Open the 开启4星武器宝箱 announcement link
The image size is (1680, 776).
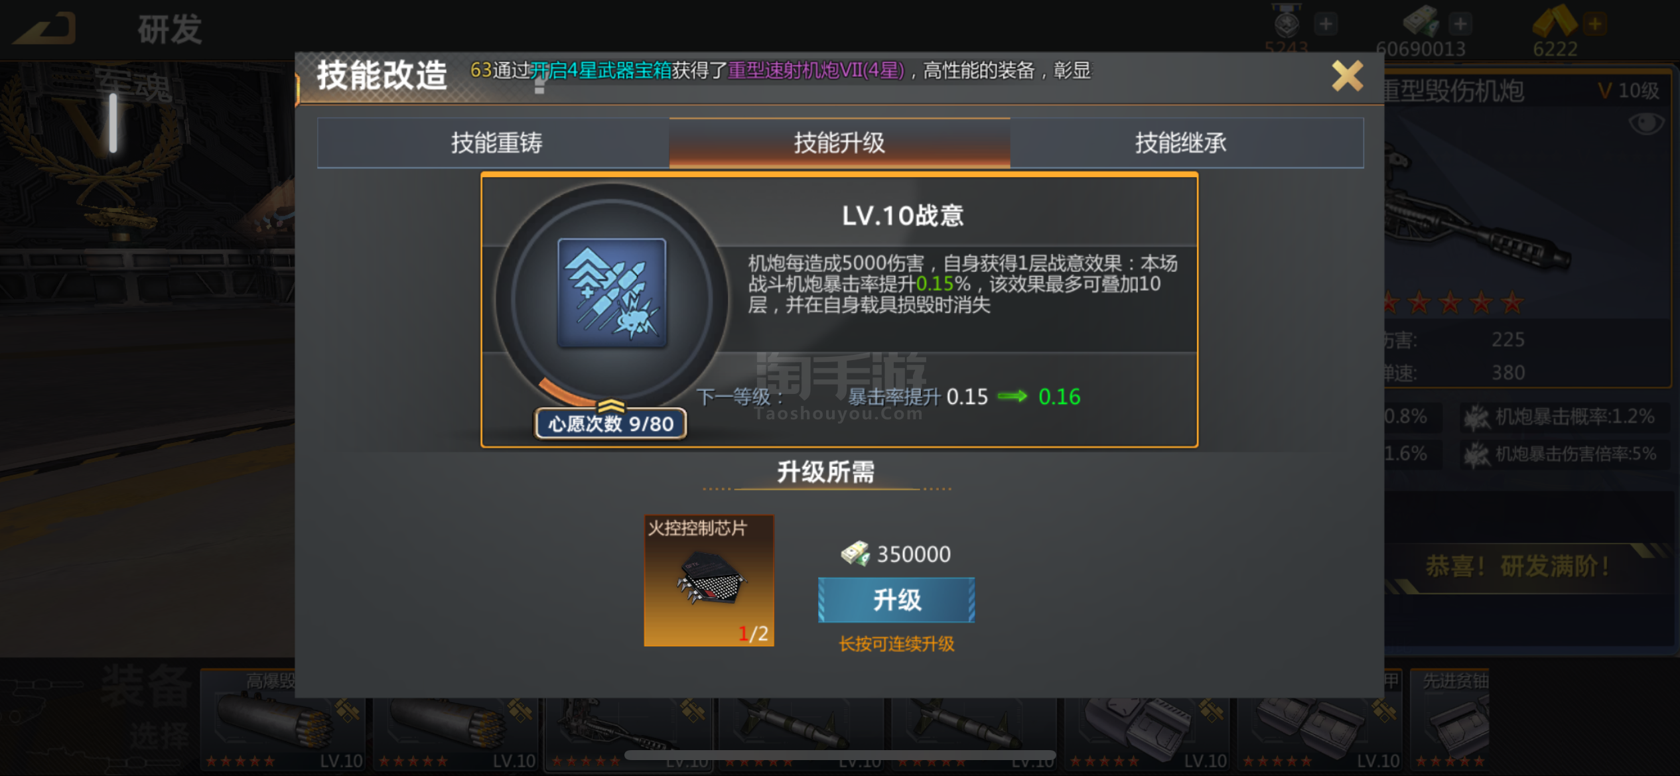coord(601,70)
